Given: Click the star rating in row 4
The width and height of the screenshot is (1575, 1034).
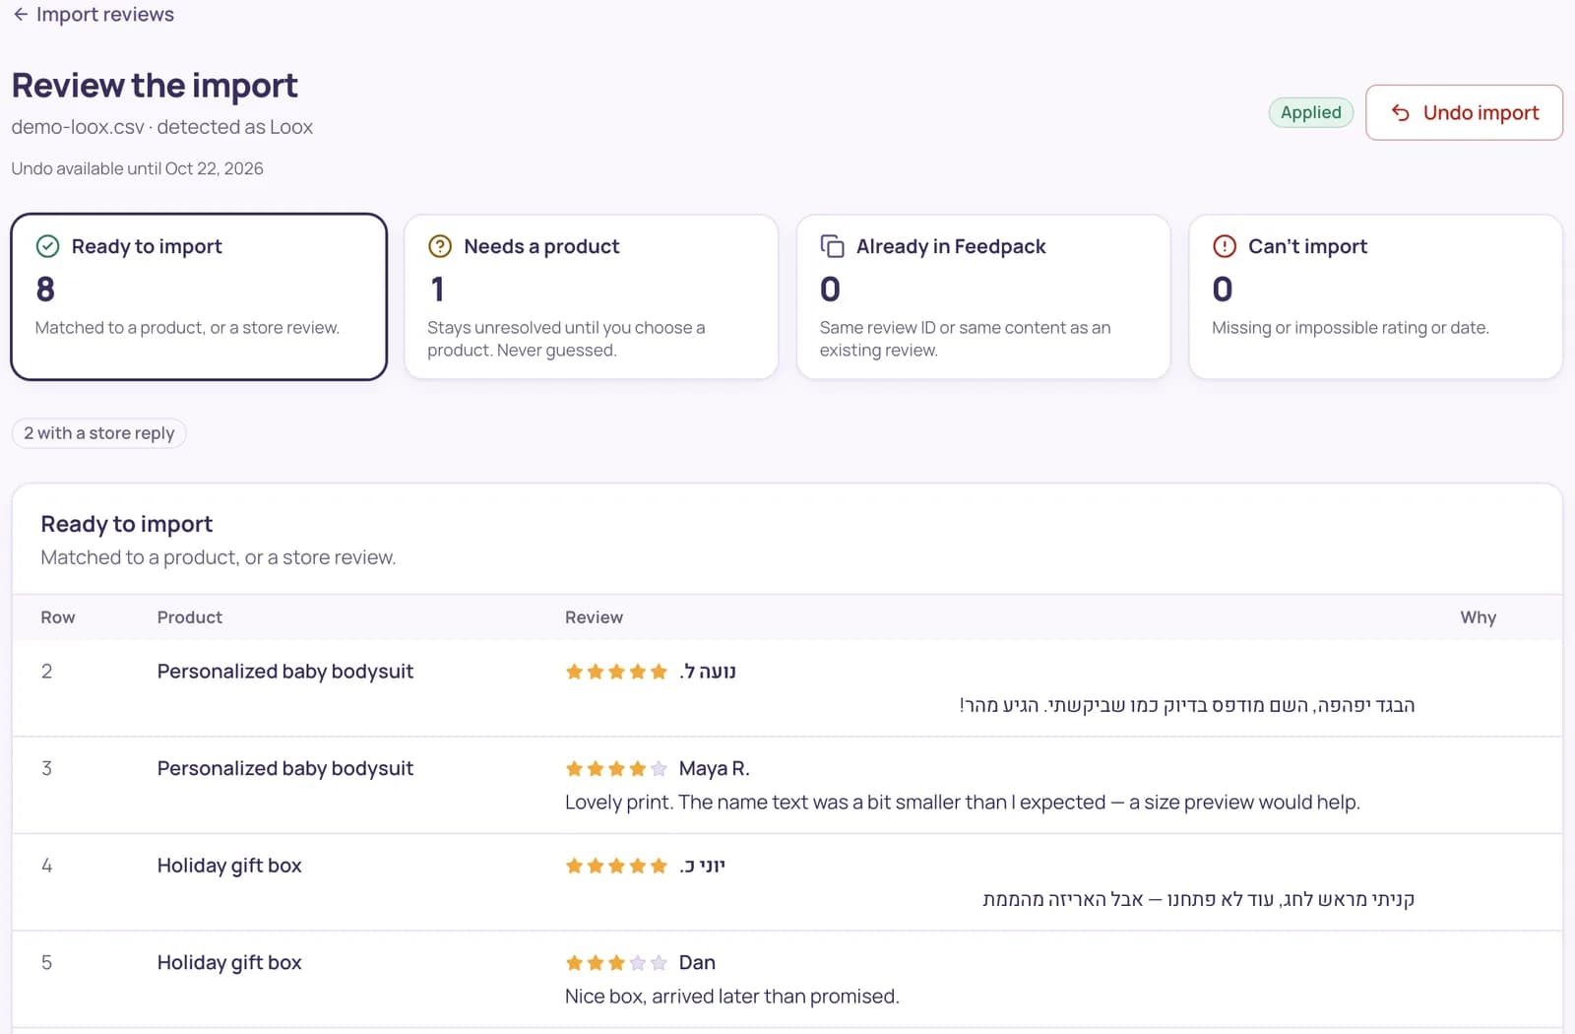Looking at the screenshot, I should [x=616, y=866].
